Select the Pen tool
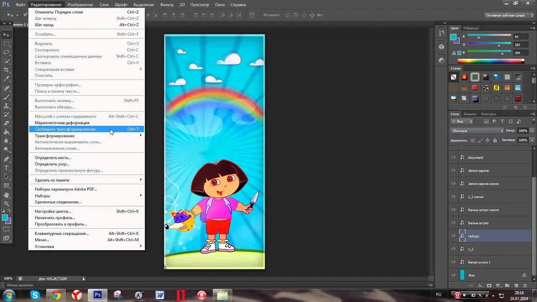 click(x=6, y=159)
